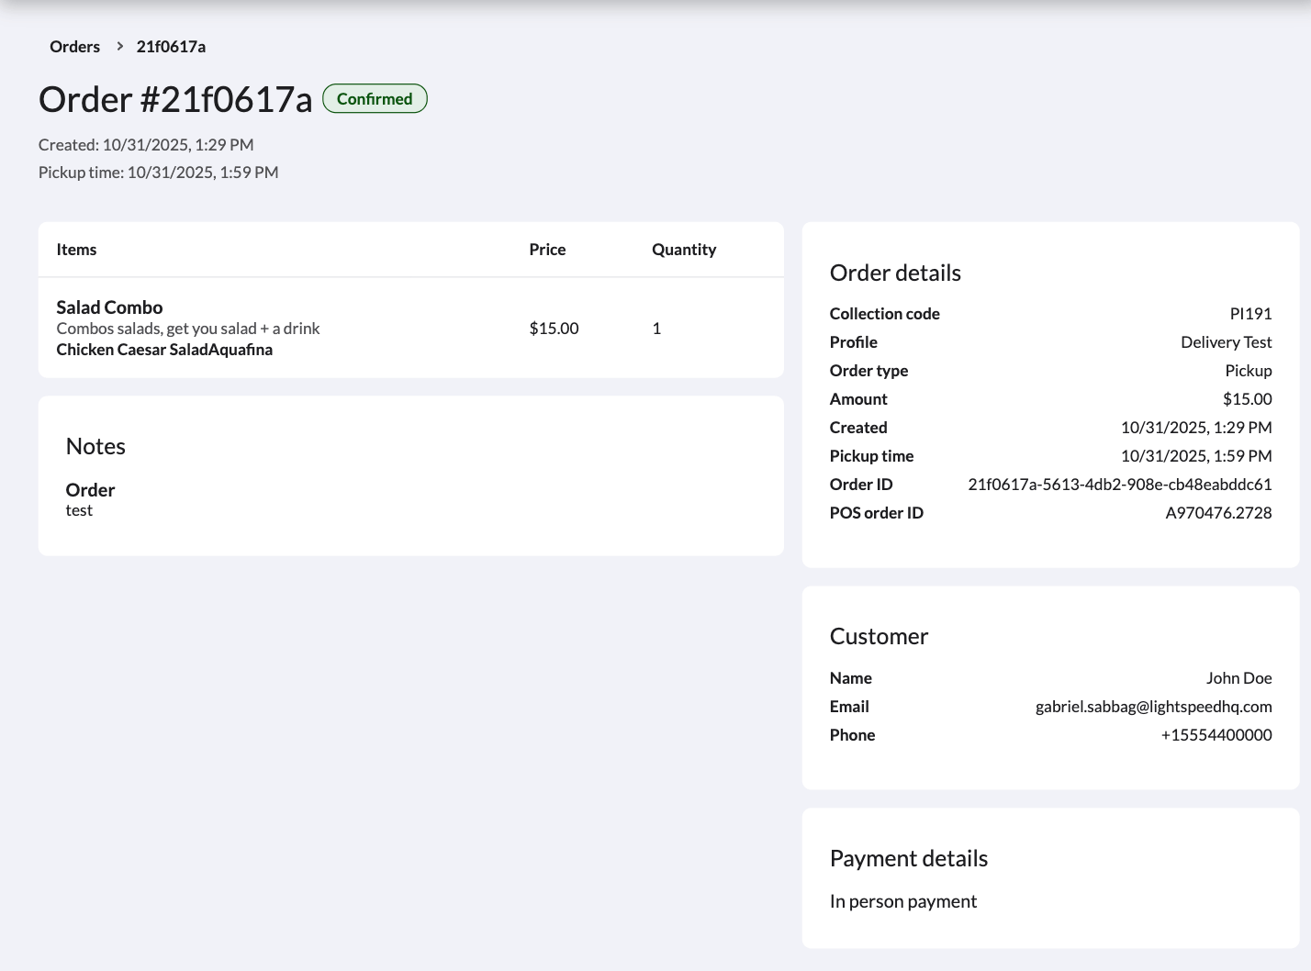Image resolution: width=1311 pixels, height=971 pixels.
Task: Click the customer email gabriel.sabbag@lightspeedhq.com
Action: pos(1153,706)
